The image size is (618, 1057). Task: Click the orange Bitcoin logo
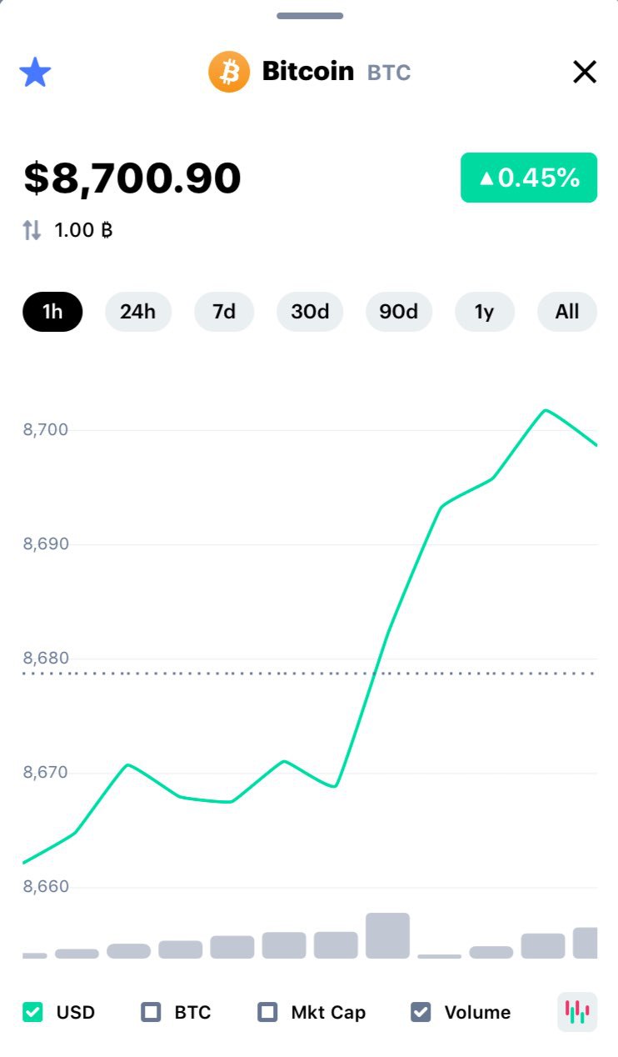229,72
